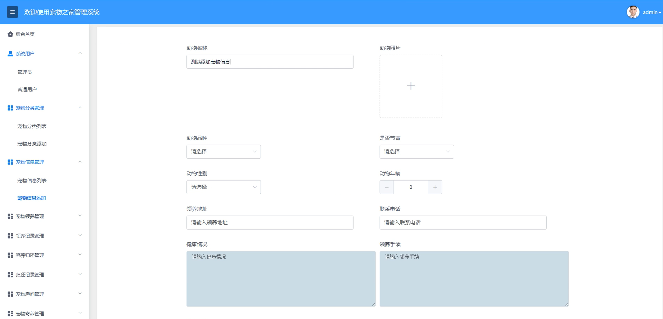Image resolution: width=663 pixels, height=319 pixels.
Task: Click the hamburger menu icon
Action: [12, 12]
